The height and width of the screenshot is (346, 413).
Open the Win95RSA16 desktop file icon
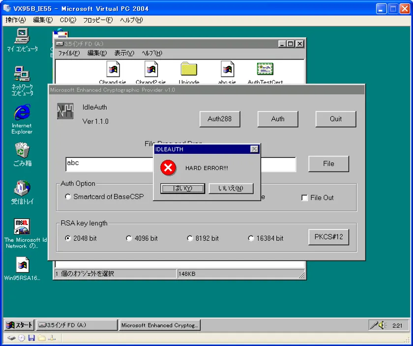[x=22, y=265]
